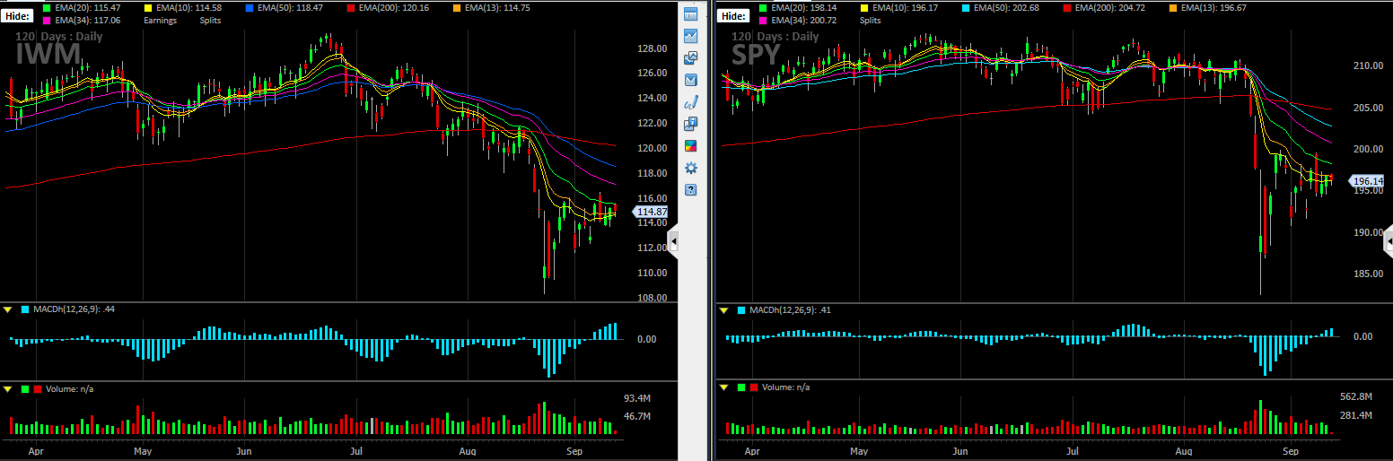Image resolution: width=1393 pixels, height=461 pixels.
Task: Click orange EMA(13) swatch on IWM chart
Action: click(x=456, y=8)
